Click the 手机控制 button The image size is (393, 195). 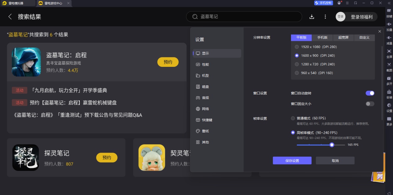323,3
